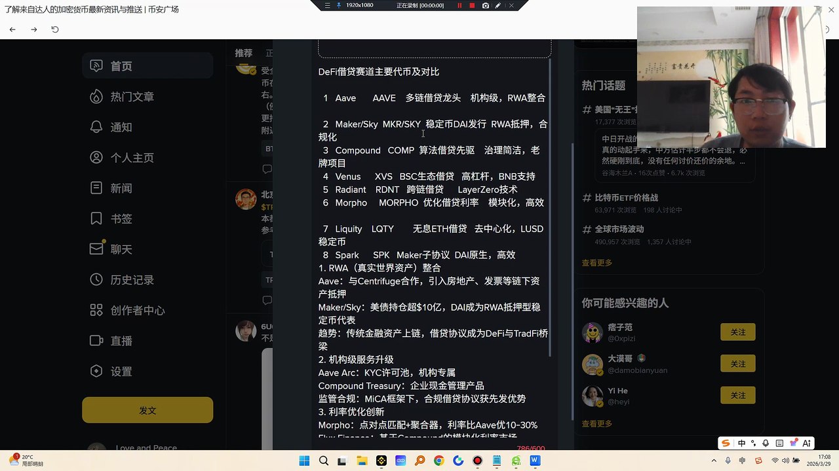Click microphone icon on IME bar

click(766, 443)
